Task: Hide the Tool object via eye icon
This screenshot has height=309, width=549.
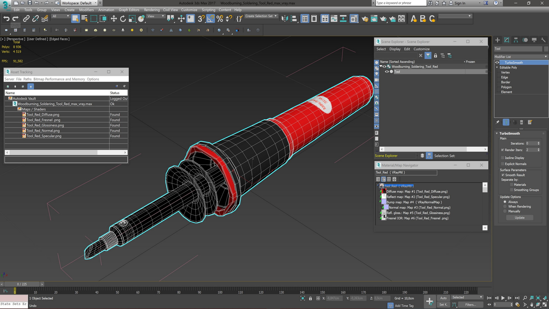Action: pos(387,72)
